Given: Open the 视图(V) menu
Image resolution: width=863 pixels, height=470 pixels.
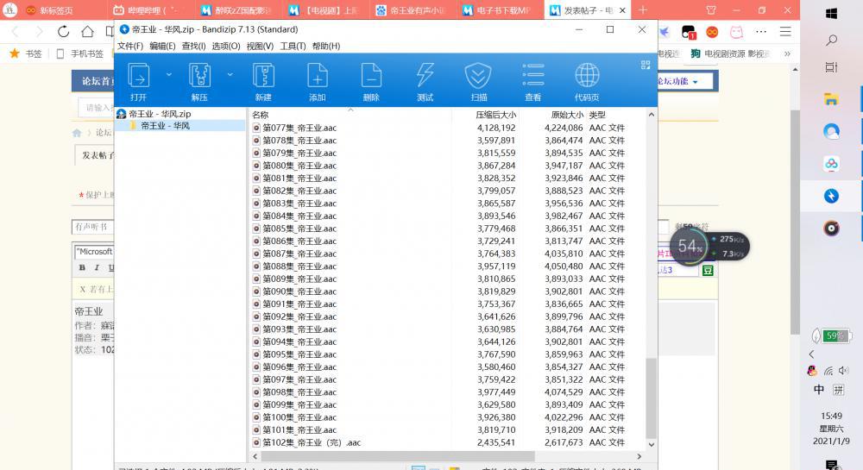Looking at the screenshot, I should click(260, 47).
